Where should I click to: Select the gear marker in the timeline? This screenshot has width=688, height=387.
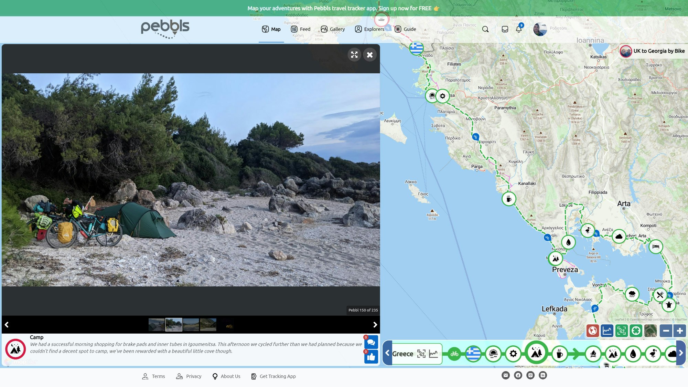pyautogui.click(x=513, y=354)
